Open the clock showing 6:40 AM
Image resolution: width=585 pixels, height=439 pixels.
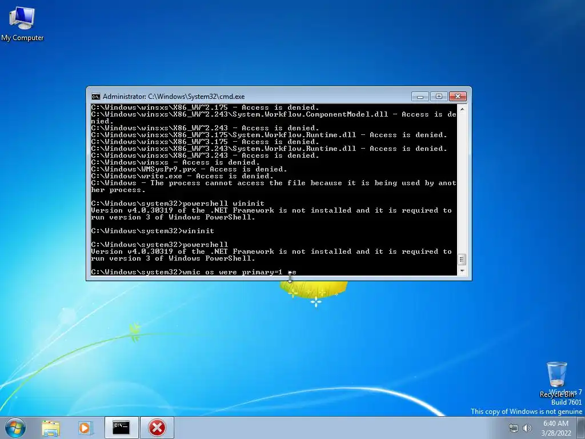coord(556,428)
